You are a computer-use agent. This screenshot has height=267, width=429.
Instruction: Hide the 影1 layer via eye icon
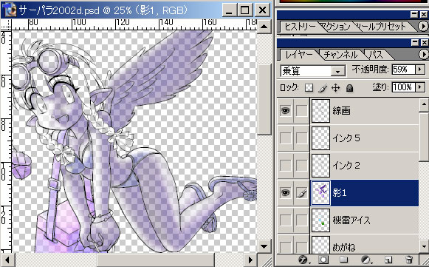point(285,193)
